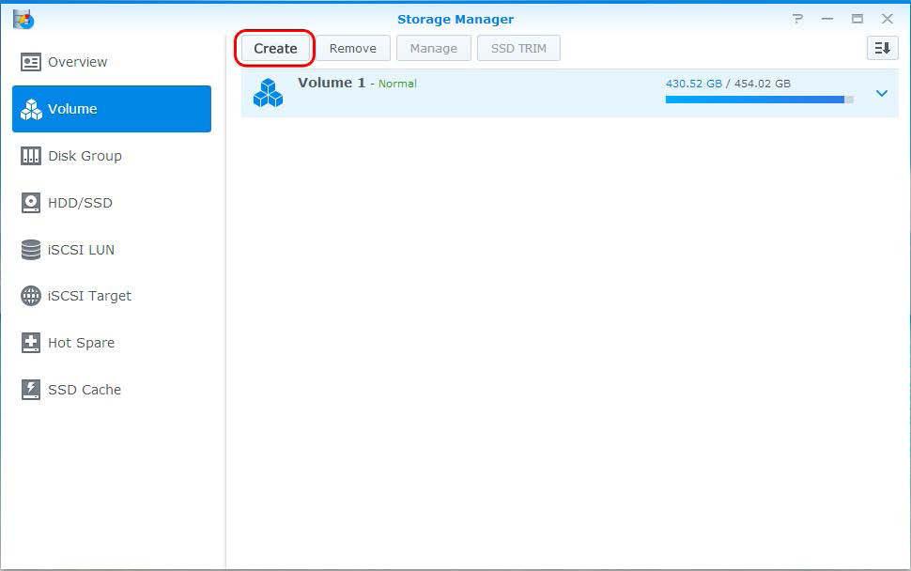
Task: Open the iSCSI LUN section
Action: point(112,250)
